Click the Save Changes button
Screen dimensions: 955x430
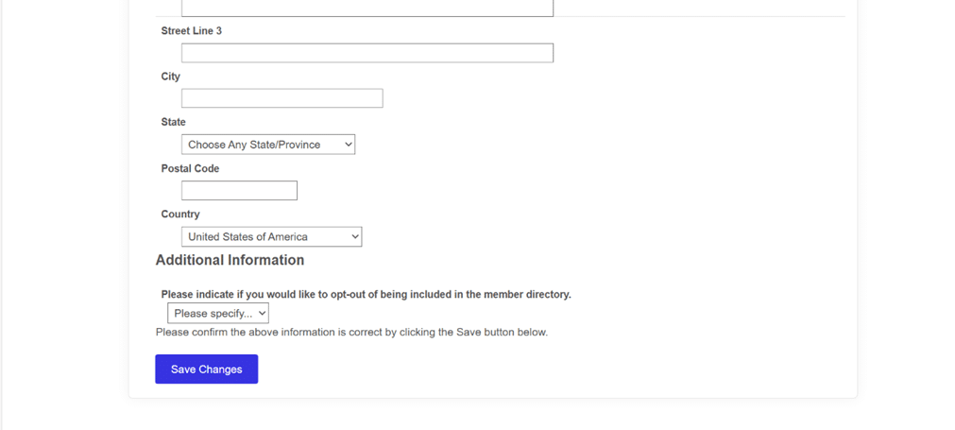(207, 370)
